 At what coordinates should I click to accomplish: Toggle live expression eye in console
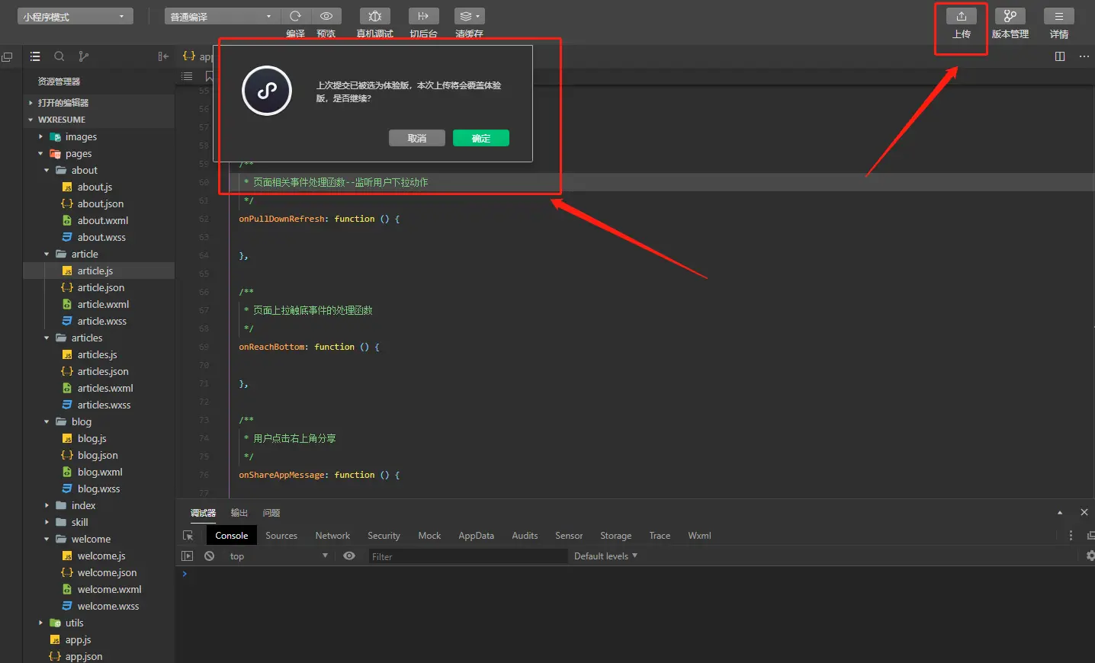coord(349,556)
